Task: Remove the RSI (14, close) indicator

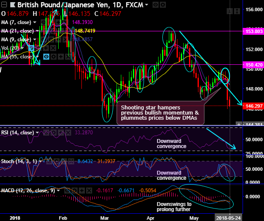Action: click(68, 133)
